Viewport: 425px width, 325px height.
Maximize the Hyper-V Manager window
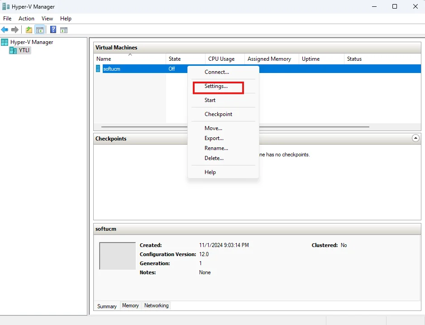click(395, 6)
